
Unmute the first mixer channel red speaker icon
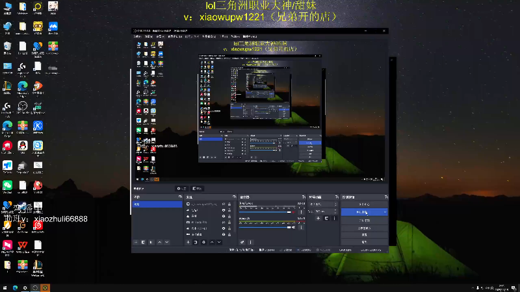294,212
